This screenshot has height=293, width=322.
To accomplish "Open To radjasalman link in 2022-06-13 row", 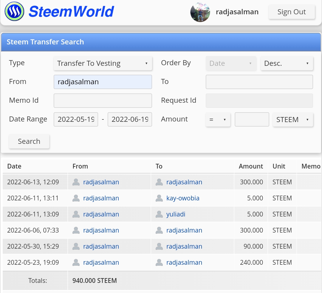I will click(x=184, y=182).
